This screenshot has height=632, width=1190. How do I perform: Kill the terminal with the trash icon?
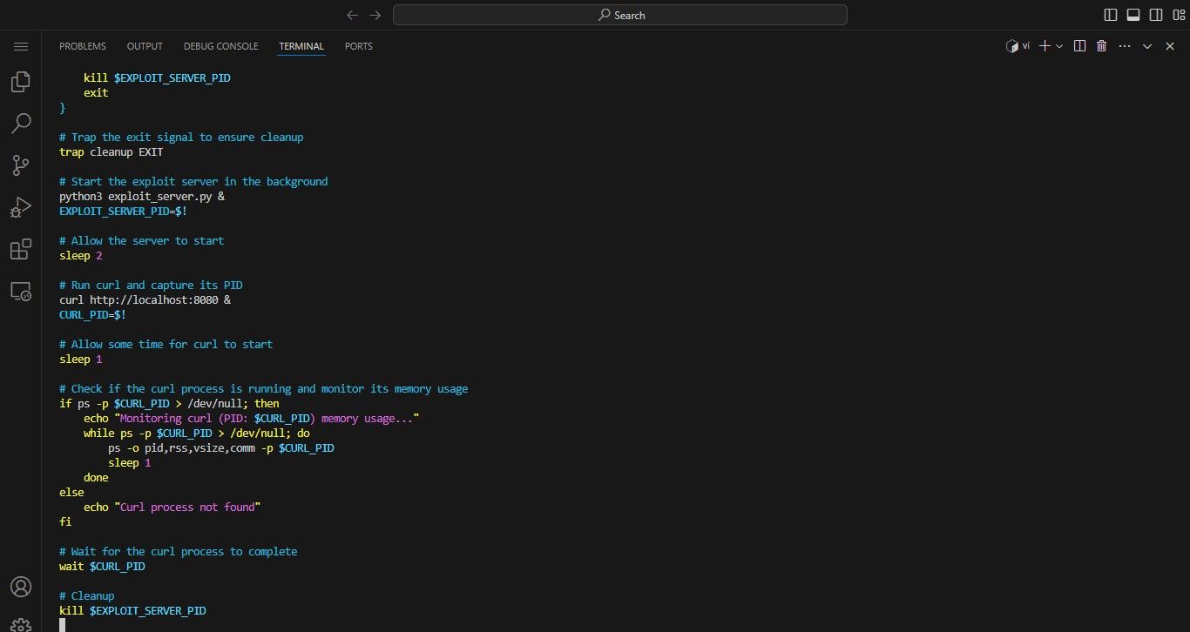click(x=1101, y=46)
